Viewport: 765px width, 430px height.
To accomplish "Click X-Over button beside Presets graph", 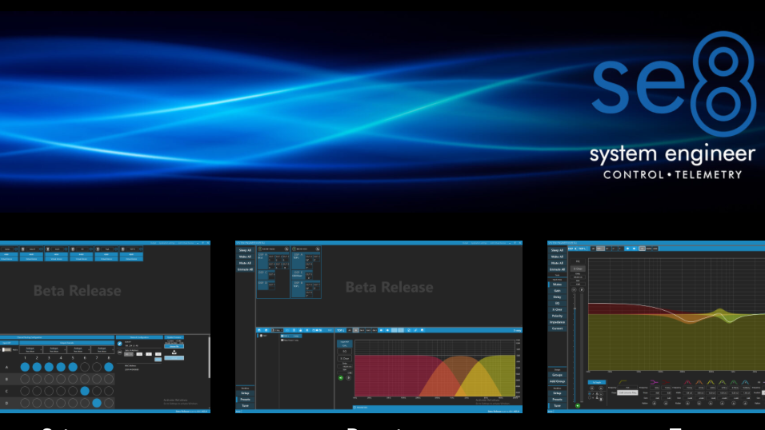I will tap(344, 358).
